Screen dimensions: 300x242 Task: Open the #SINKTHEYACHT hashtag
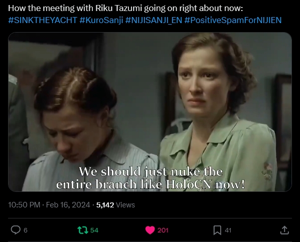(43, 20)
